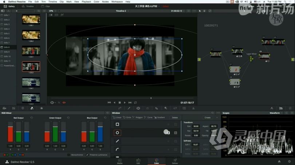Screen dimensions: 295x165
Task: Select the Power Window palette icon
Action: (138, 108)
